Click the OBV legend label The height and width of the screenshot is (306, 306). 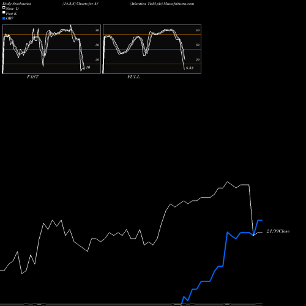point(10,18)
